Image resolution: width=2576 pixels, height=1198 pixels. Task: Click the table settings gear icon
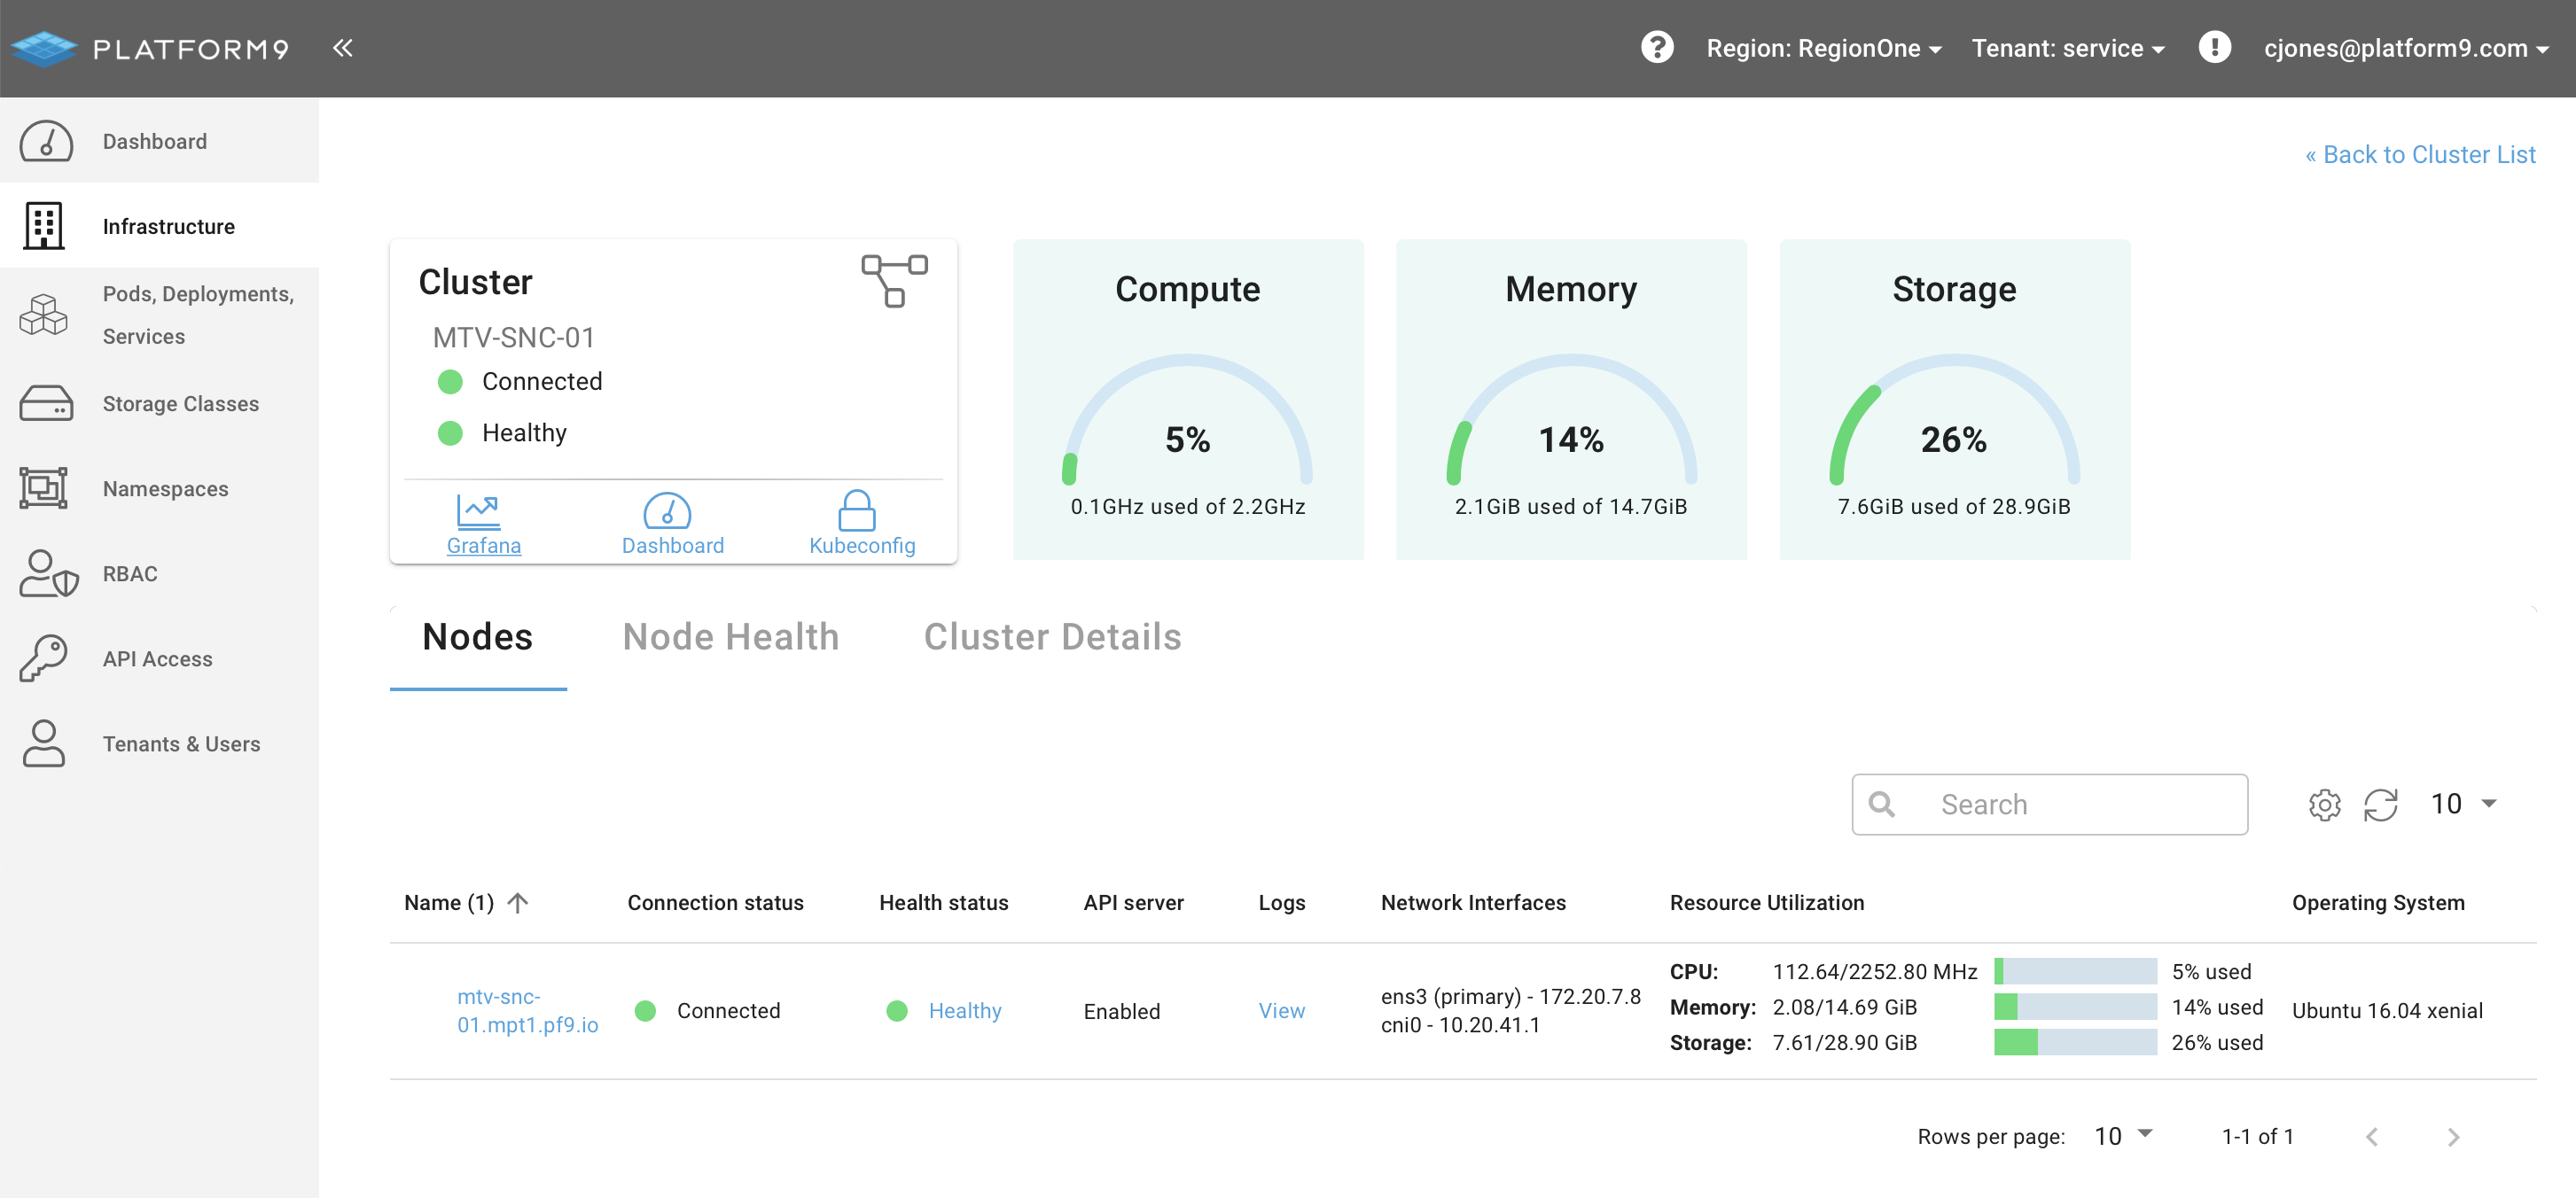click(2324, 804)
